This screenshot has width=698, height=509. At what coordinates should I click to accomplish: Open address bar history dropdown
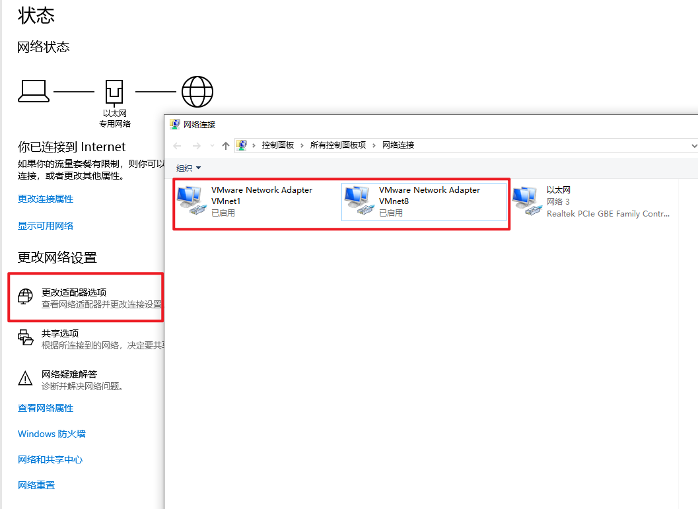[693, 145]
